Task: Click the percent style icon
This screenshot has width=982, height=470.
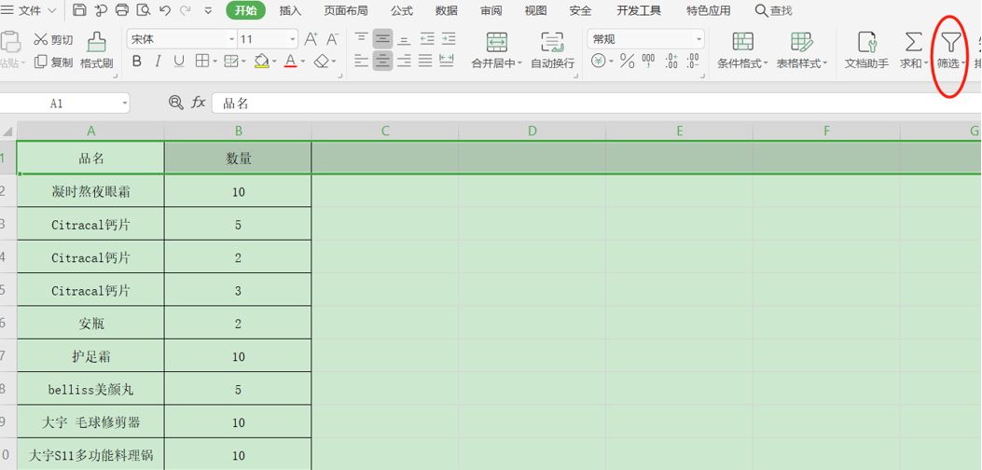Action: (627, 62)
